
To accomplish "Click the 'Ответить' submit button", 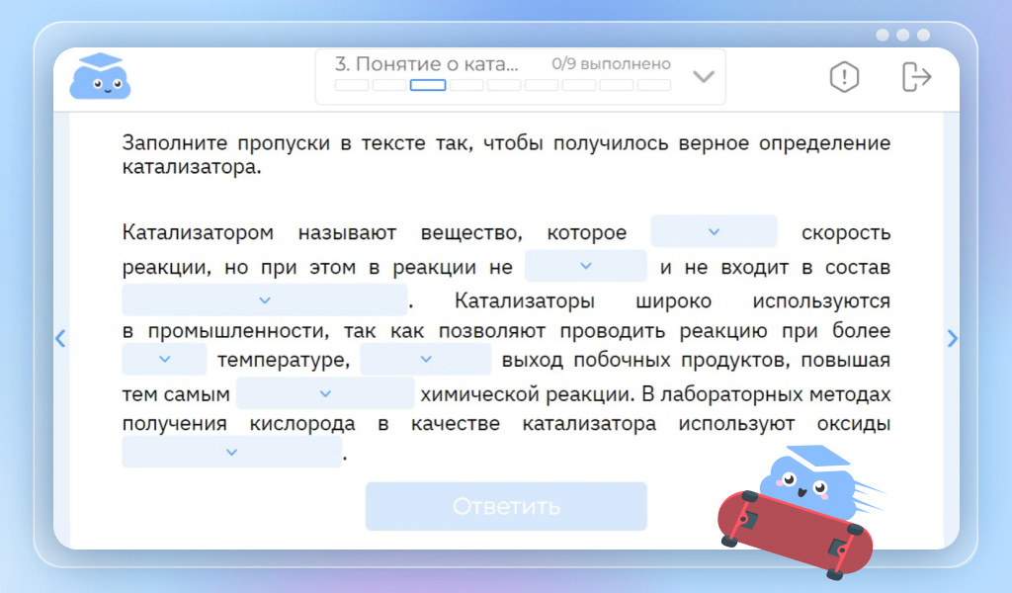I will click(x=506, y=507).
